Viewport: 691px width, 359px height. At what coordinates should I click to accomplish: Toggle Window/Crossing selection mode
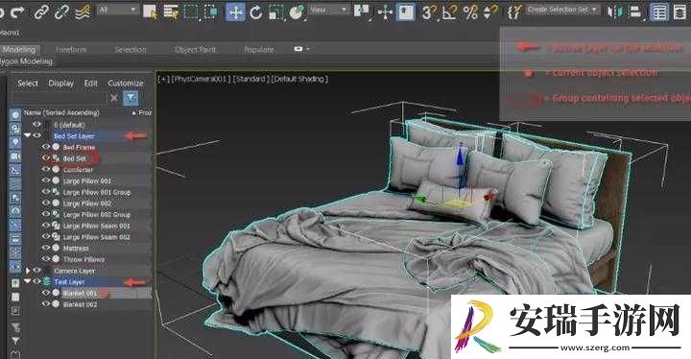point(210,12)
